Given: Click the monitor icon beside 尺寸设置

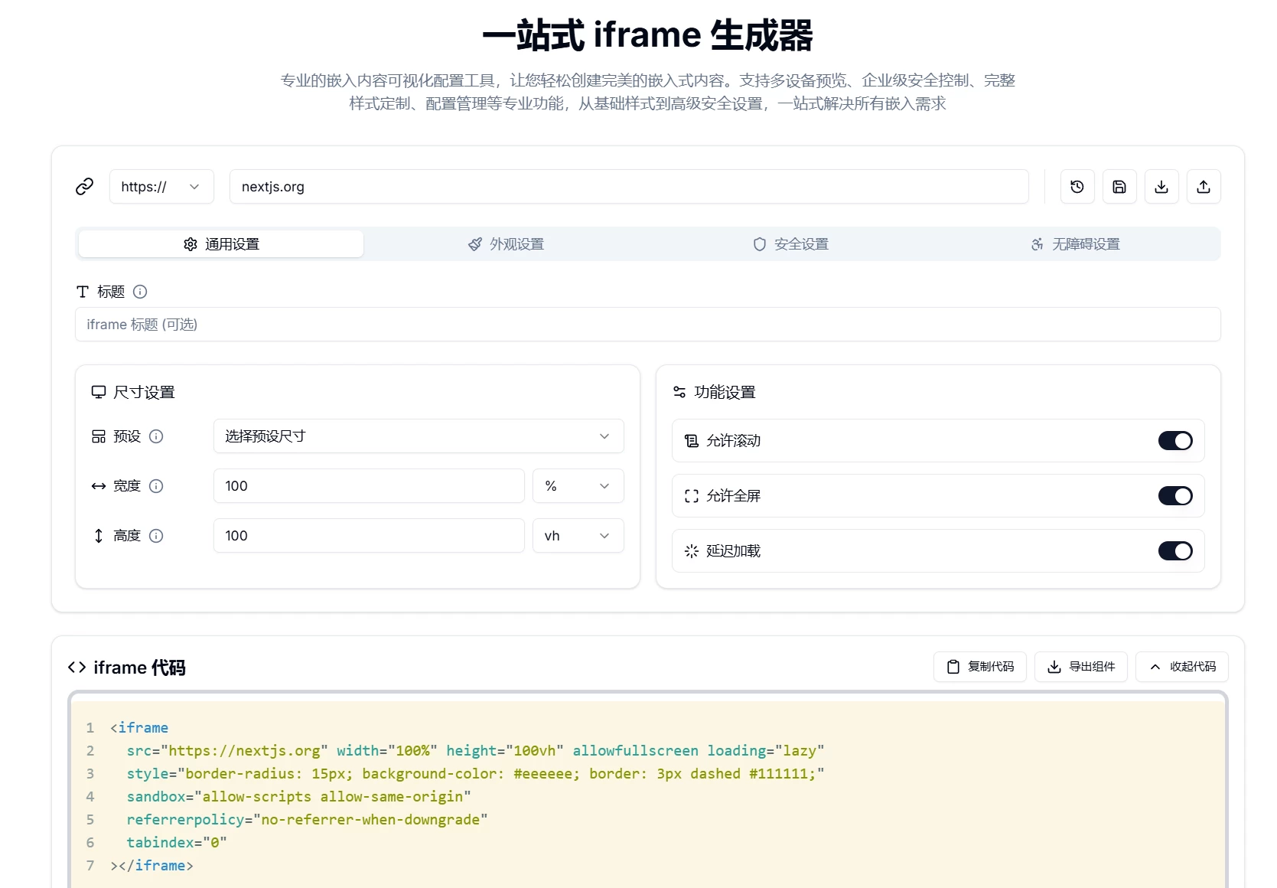Looking at the screenshot, I should 98,392.
